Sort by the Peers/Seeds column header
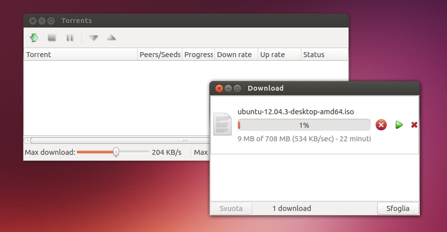 click(160, 54)
